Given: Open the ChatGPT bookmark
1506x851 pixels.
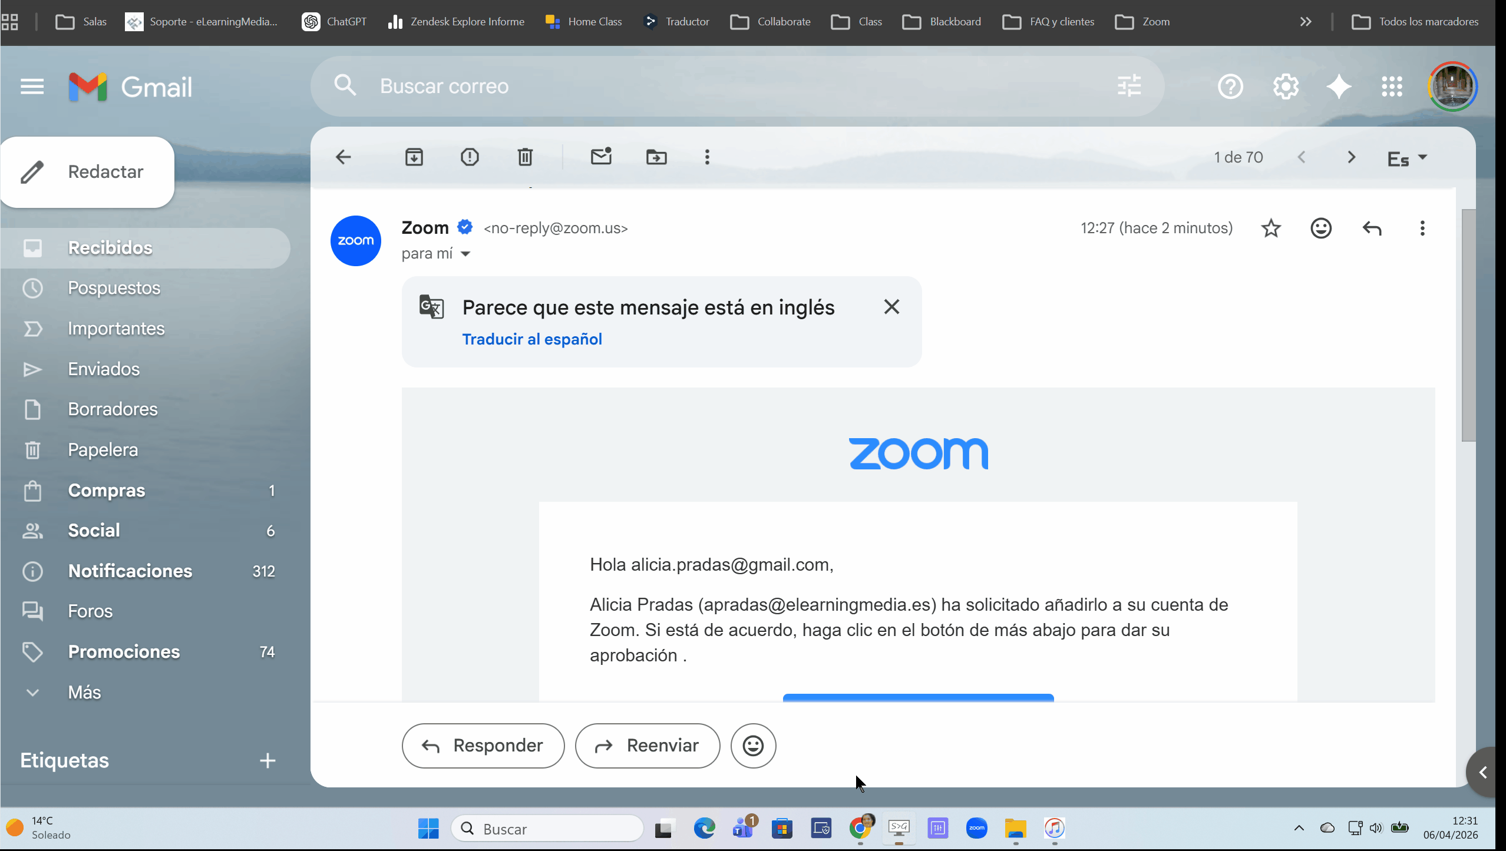Looking at the screenshot, I should click(335, 22).
